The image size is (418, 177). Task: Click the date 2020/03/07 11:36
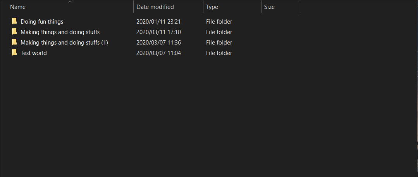tap(158, 43)
